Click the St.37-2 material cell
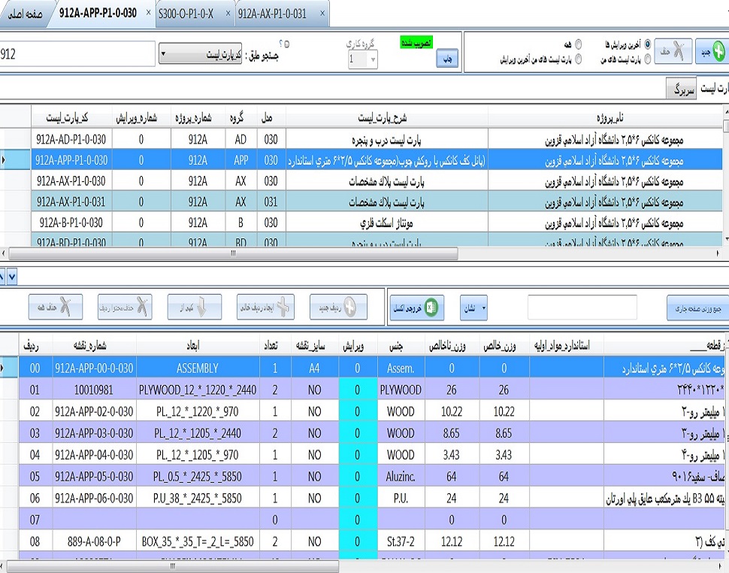Image resolution: width=729 pixels, height=573 pixels. (x=401, y=542)
